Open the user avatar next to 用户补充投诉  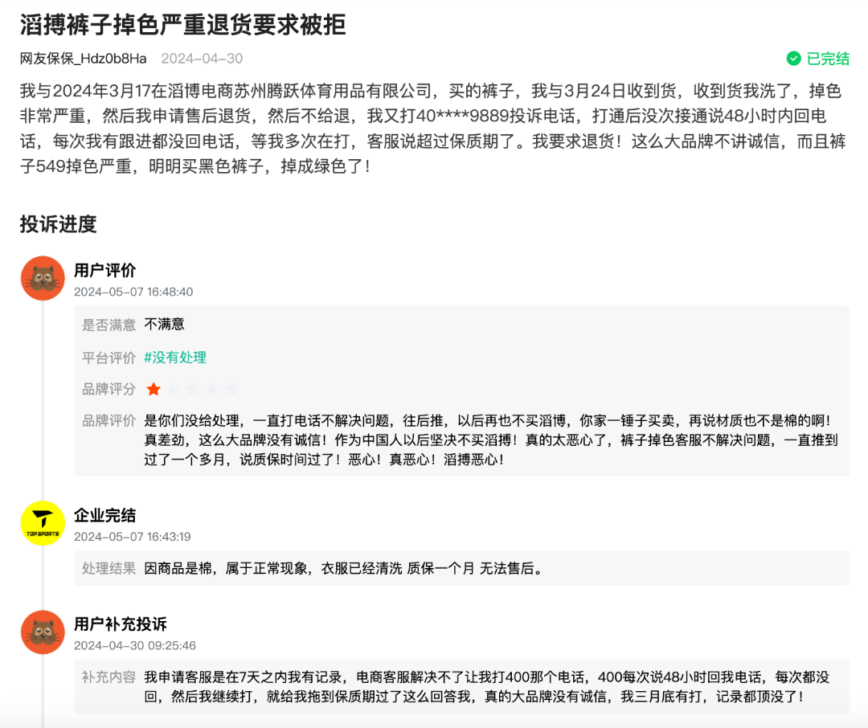43,632
